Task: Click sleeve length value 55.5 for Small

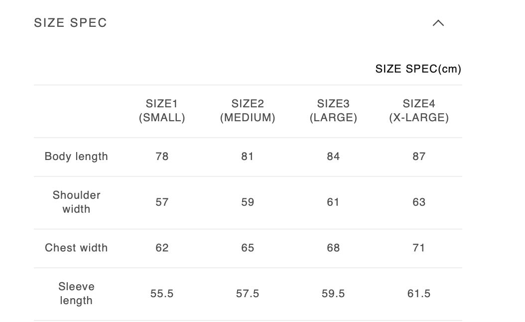Action: [x=162, y=294]
